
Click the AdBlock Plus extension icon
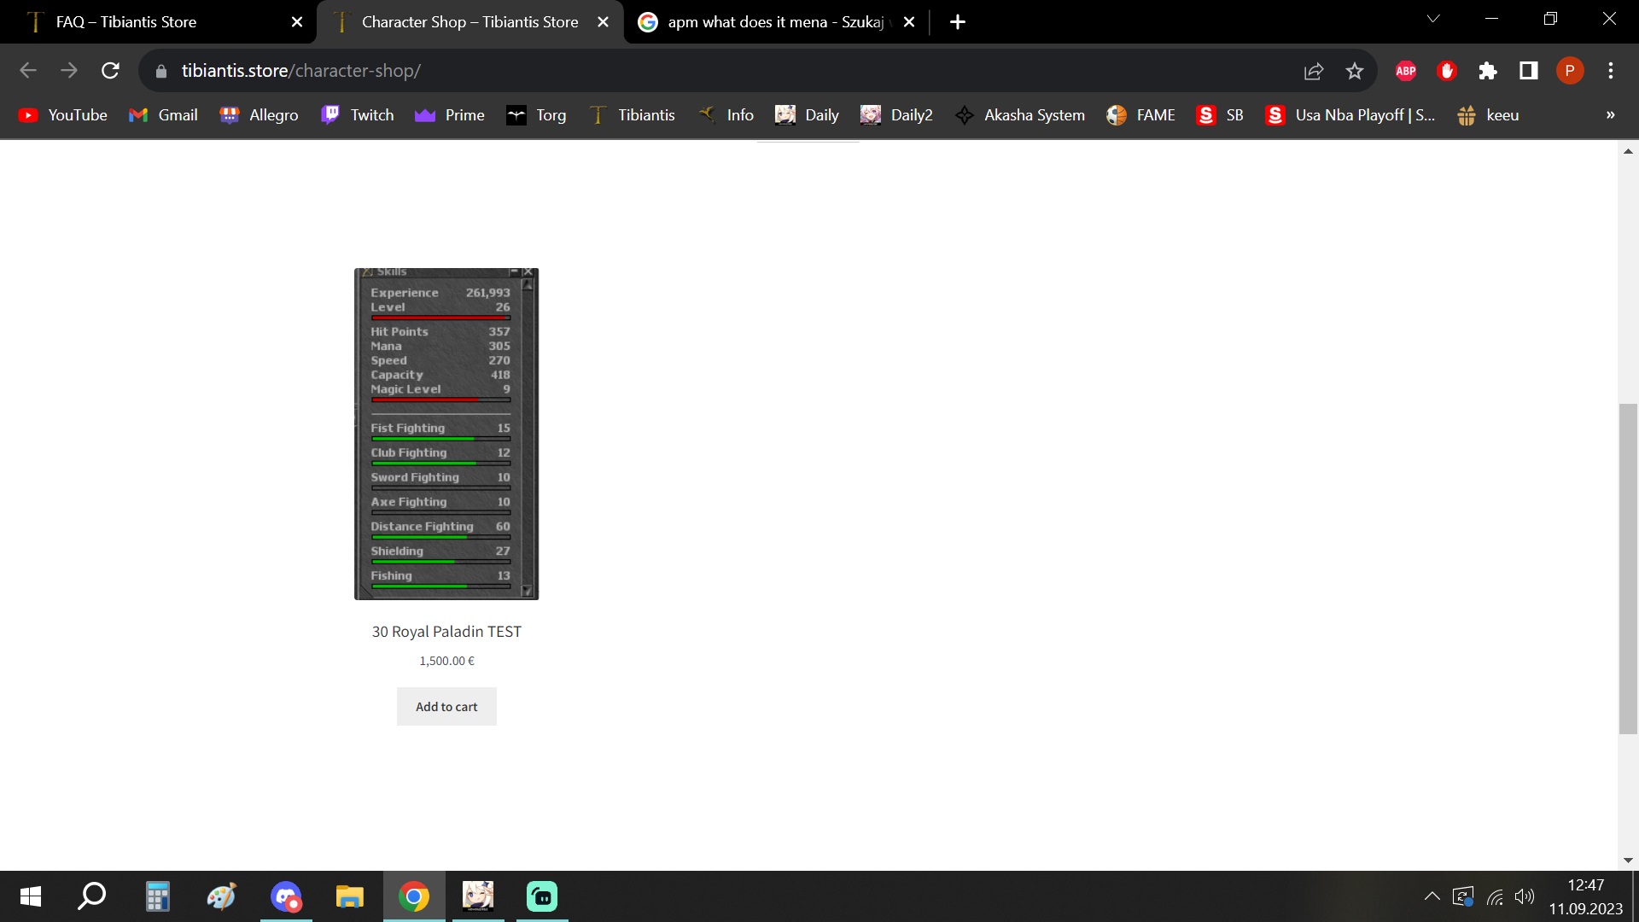1405,71
